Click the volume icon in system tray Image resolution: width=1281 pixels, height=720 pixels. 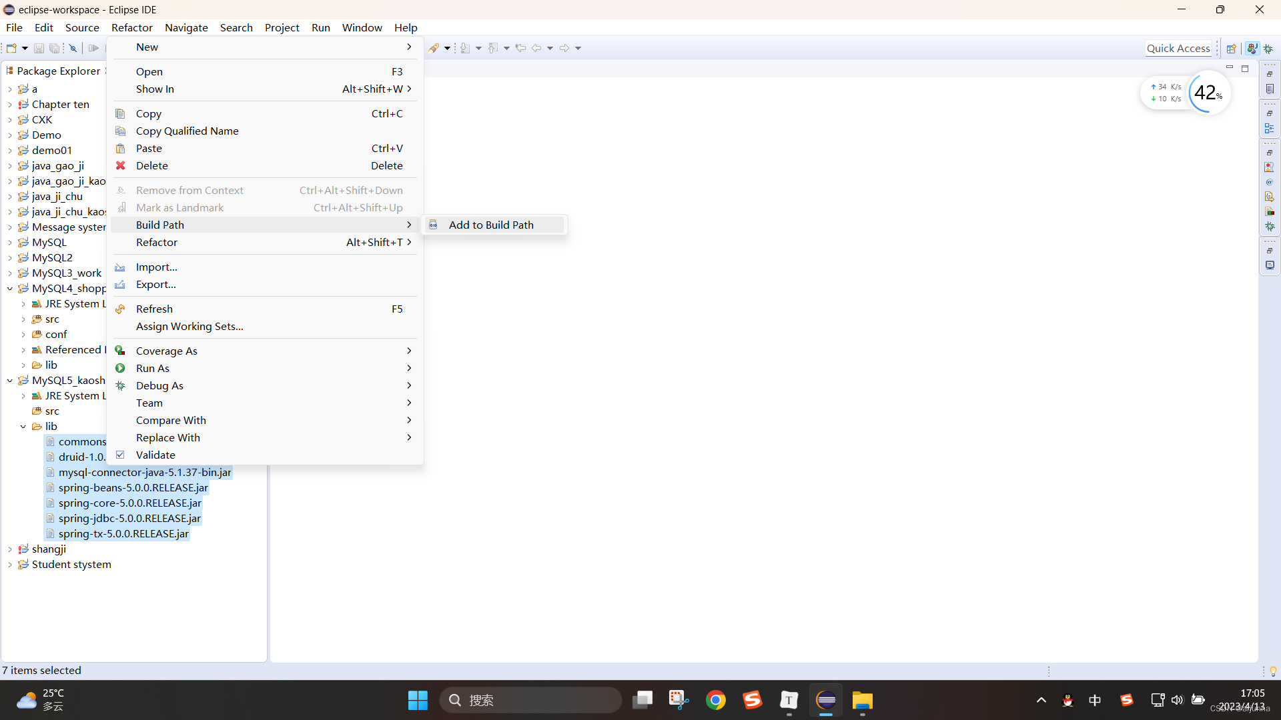click(1178, 700)
